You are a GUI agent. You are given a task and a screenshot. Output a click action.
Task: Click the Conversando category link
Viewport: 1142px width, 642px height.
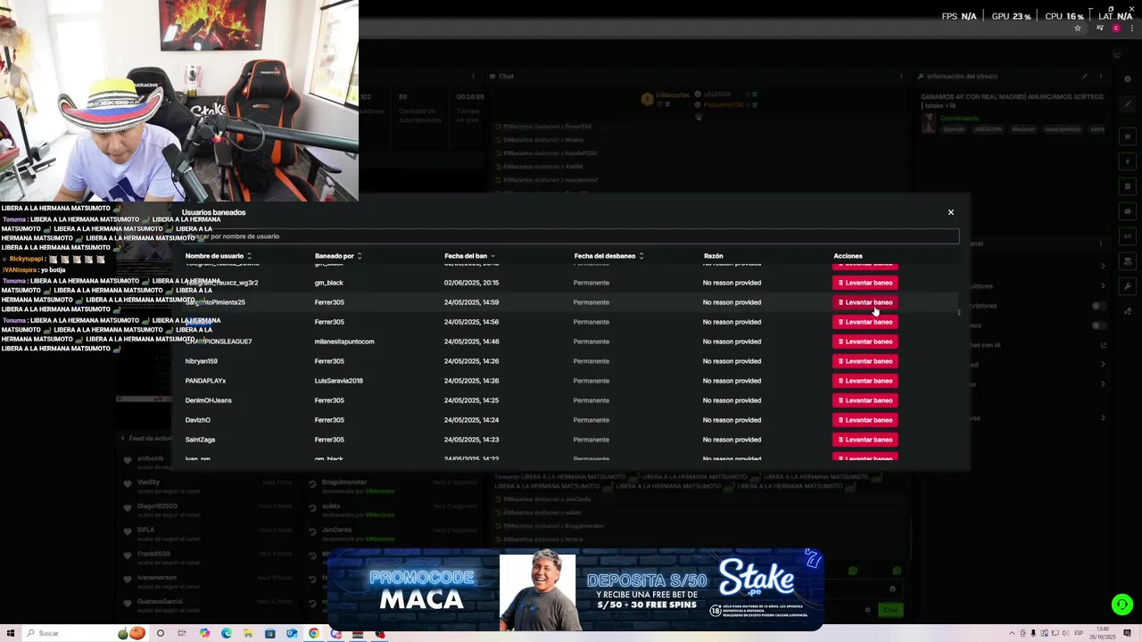coord(959,118)
